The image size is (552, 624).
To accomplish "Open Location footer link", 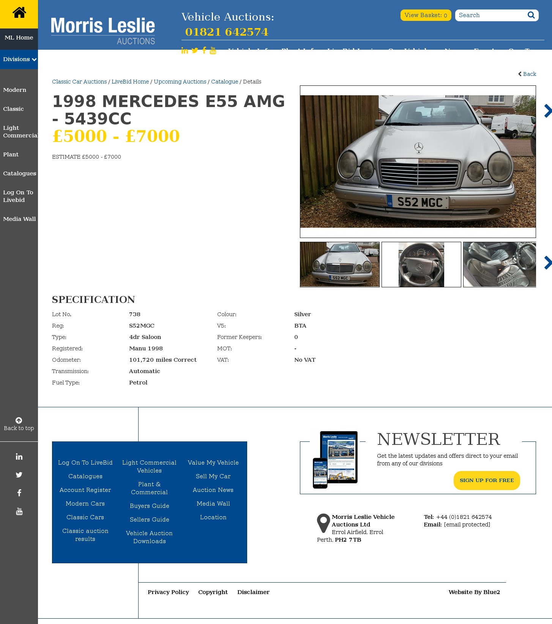I will click(x=213, y=517).
